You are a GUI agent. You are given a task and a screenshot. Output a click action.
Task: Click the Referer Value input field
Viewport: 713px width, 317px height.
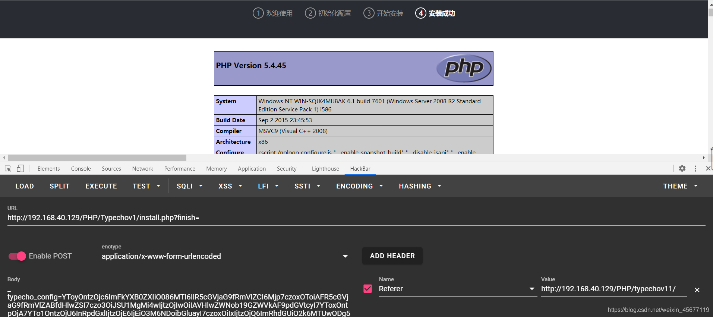[613, 289]
